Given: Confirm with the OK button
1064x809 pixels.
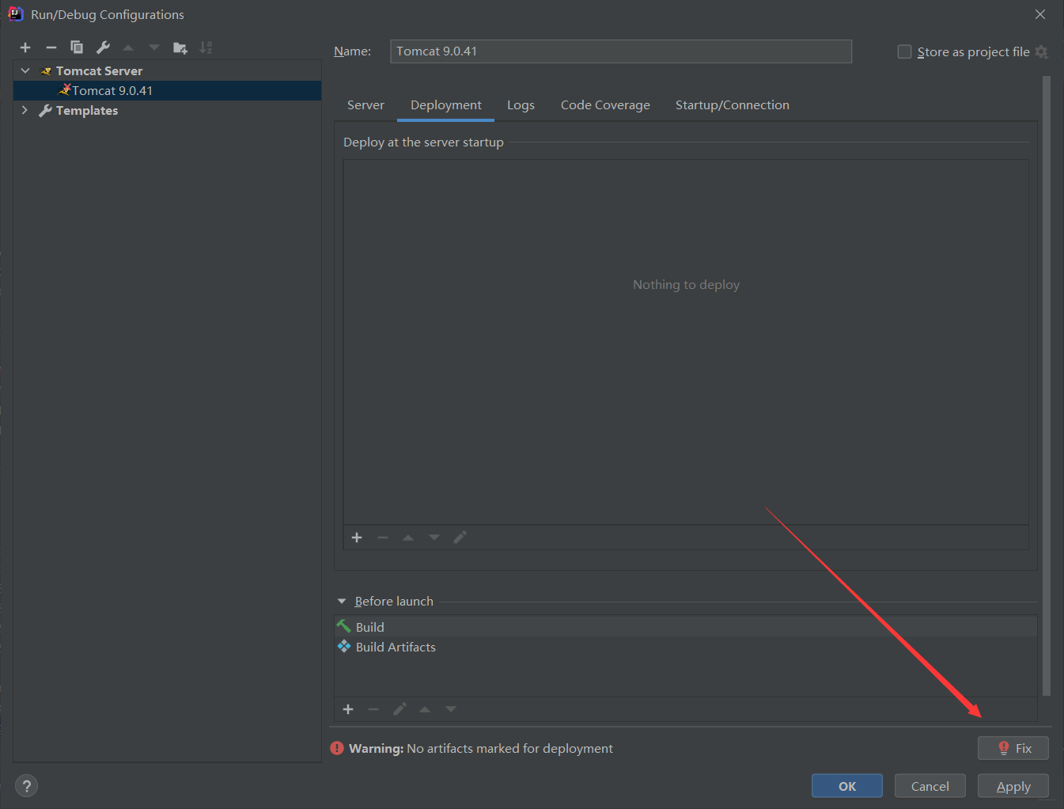Looking at the screenshot, I should pyautogui.click(x=847, y=786).
